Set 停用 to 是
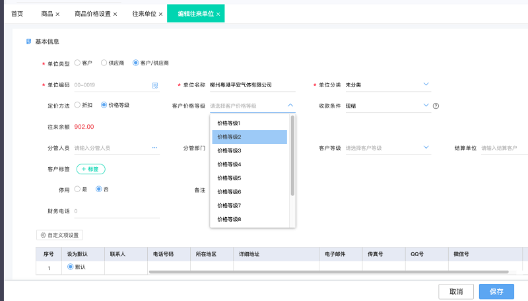 (77, 189)
